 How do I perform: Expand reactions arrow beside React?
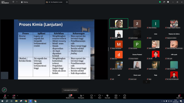tap(102, 96)
